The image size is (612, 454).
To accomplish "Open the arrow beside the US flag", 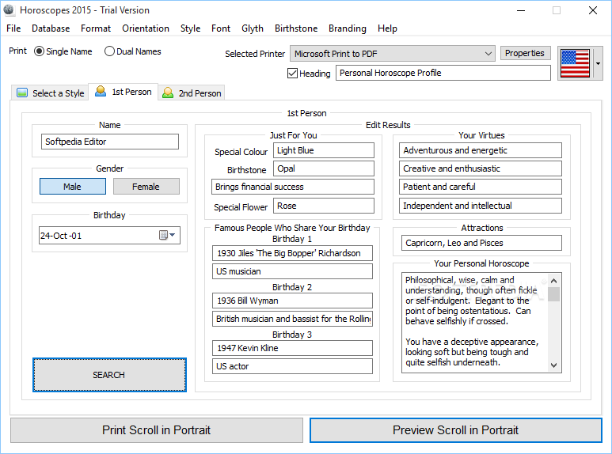I will pos(598,63).
